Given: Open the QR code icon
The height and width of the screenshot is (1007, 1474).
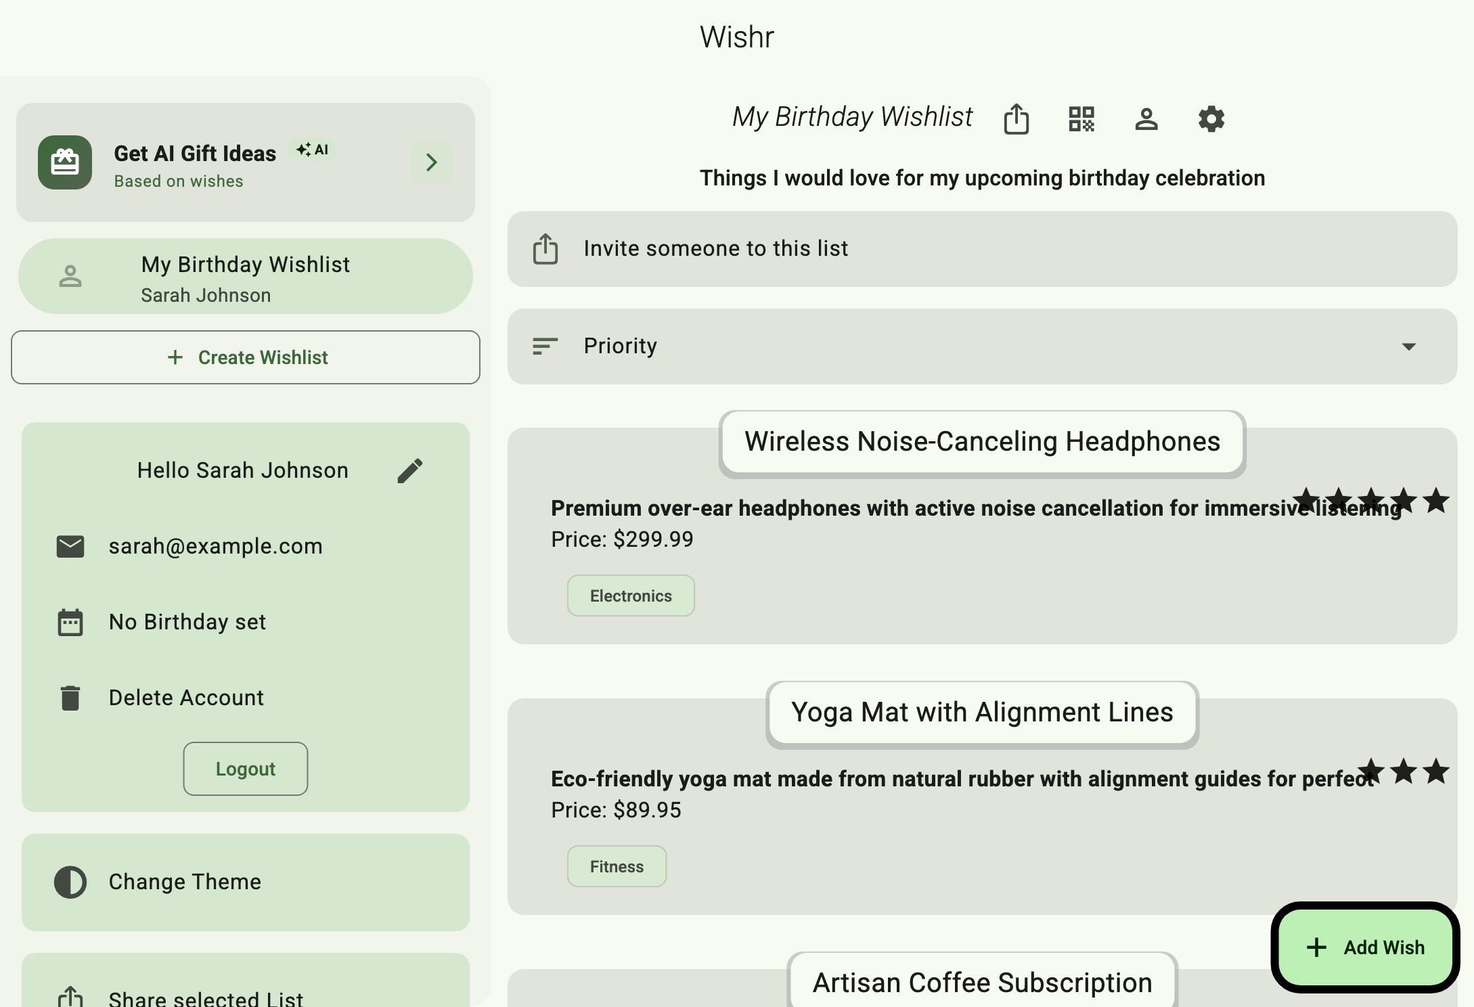Looking at the screenshot, I should [x=1081, y=120].
